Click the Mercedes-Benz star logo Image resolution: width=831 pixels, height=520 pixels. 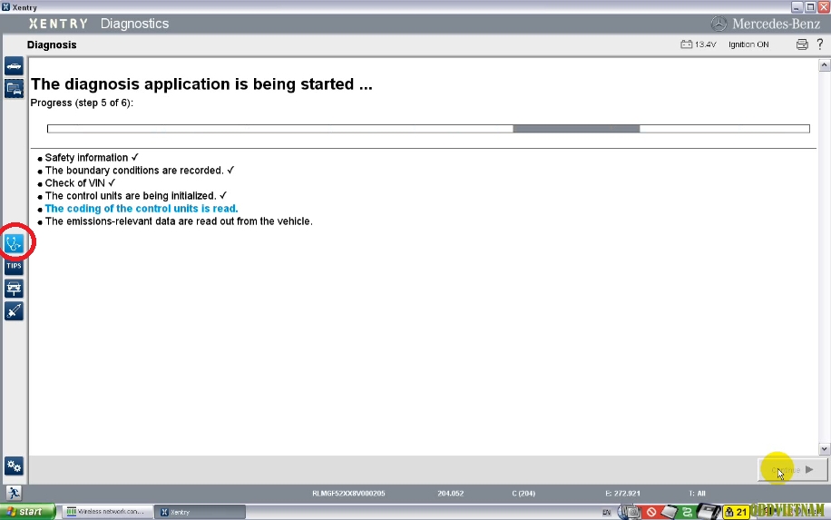click(x=719, y=24)
